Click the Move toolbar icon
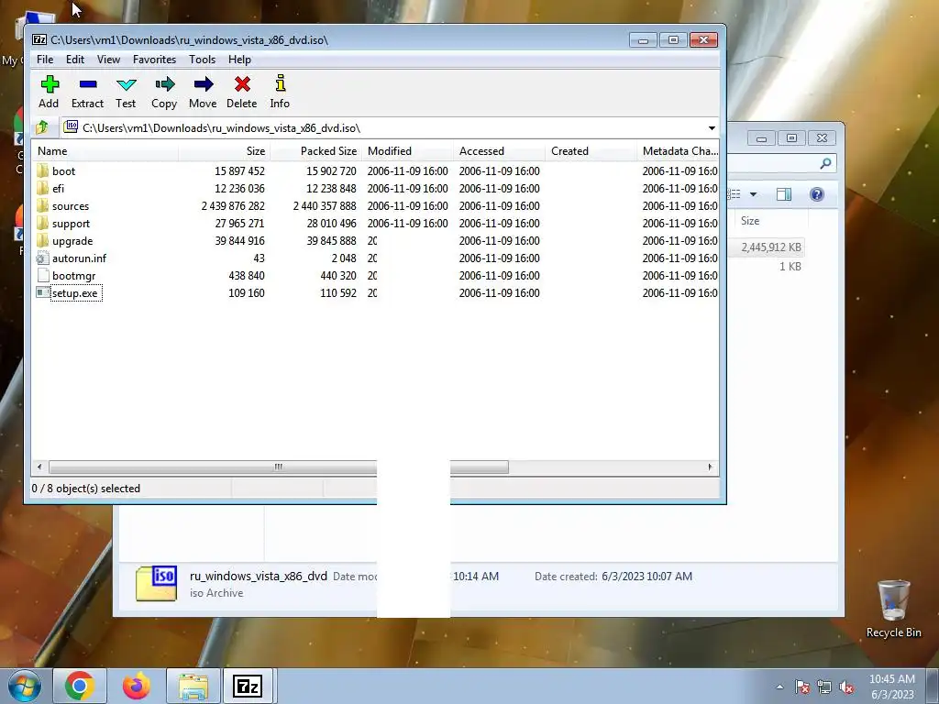This screenshot has width=939, height=704. [203, 84]
